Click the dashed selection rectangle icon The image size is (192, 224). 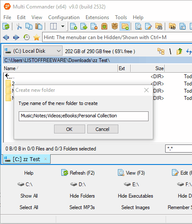pos(53,26)
